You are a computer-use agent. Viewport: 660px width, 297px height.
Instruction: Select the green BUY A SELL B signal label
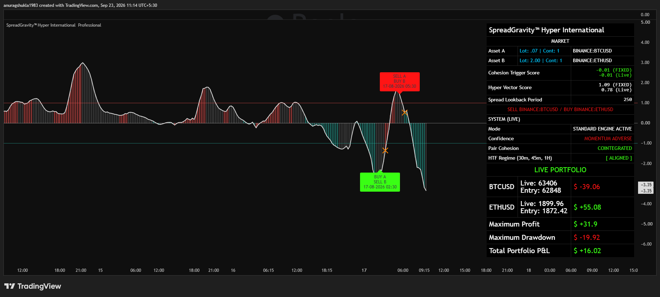coord(380,182)
